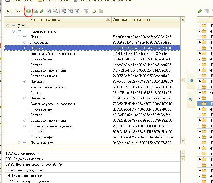This screenshot has width=213, height=183.
Task: Select the 1037 Костюм детский list item
Action: point(22,153)
